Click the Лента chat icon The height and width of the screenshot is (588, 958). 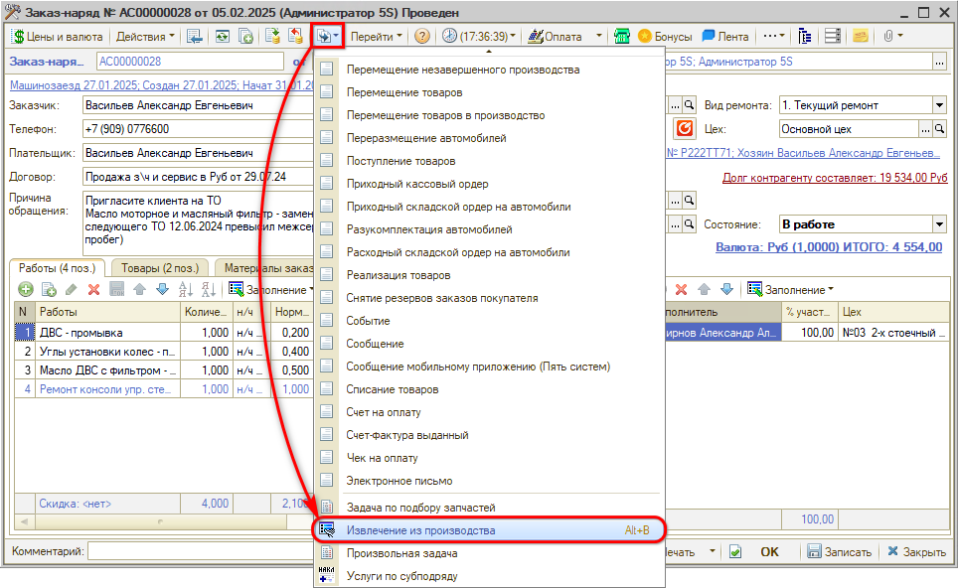coord(709,36)
